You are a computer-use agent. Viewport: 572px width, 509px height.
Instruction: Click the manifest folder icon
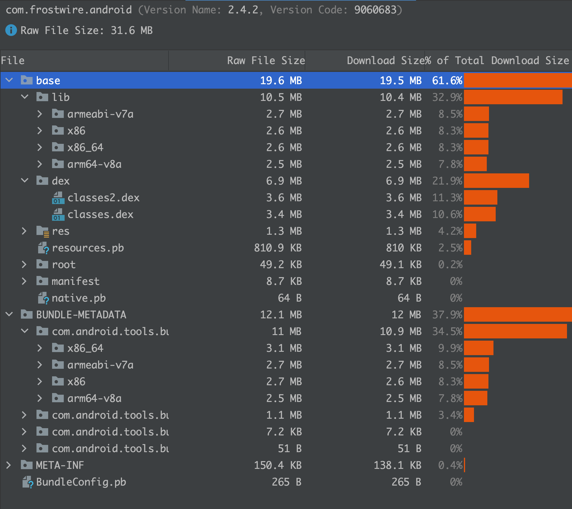[x=42, y=281]
